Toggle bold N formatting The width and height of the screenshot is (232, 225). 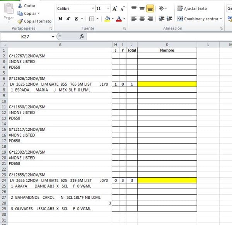60,19
